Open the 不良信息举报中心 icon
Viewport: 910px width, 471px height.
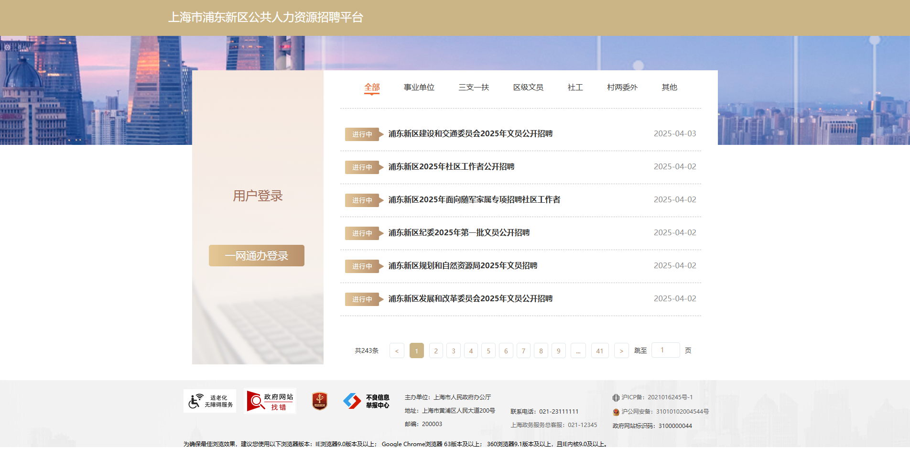[x=367, y=401]
